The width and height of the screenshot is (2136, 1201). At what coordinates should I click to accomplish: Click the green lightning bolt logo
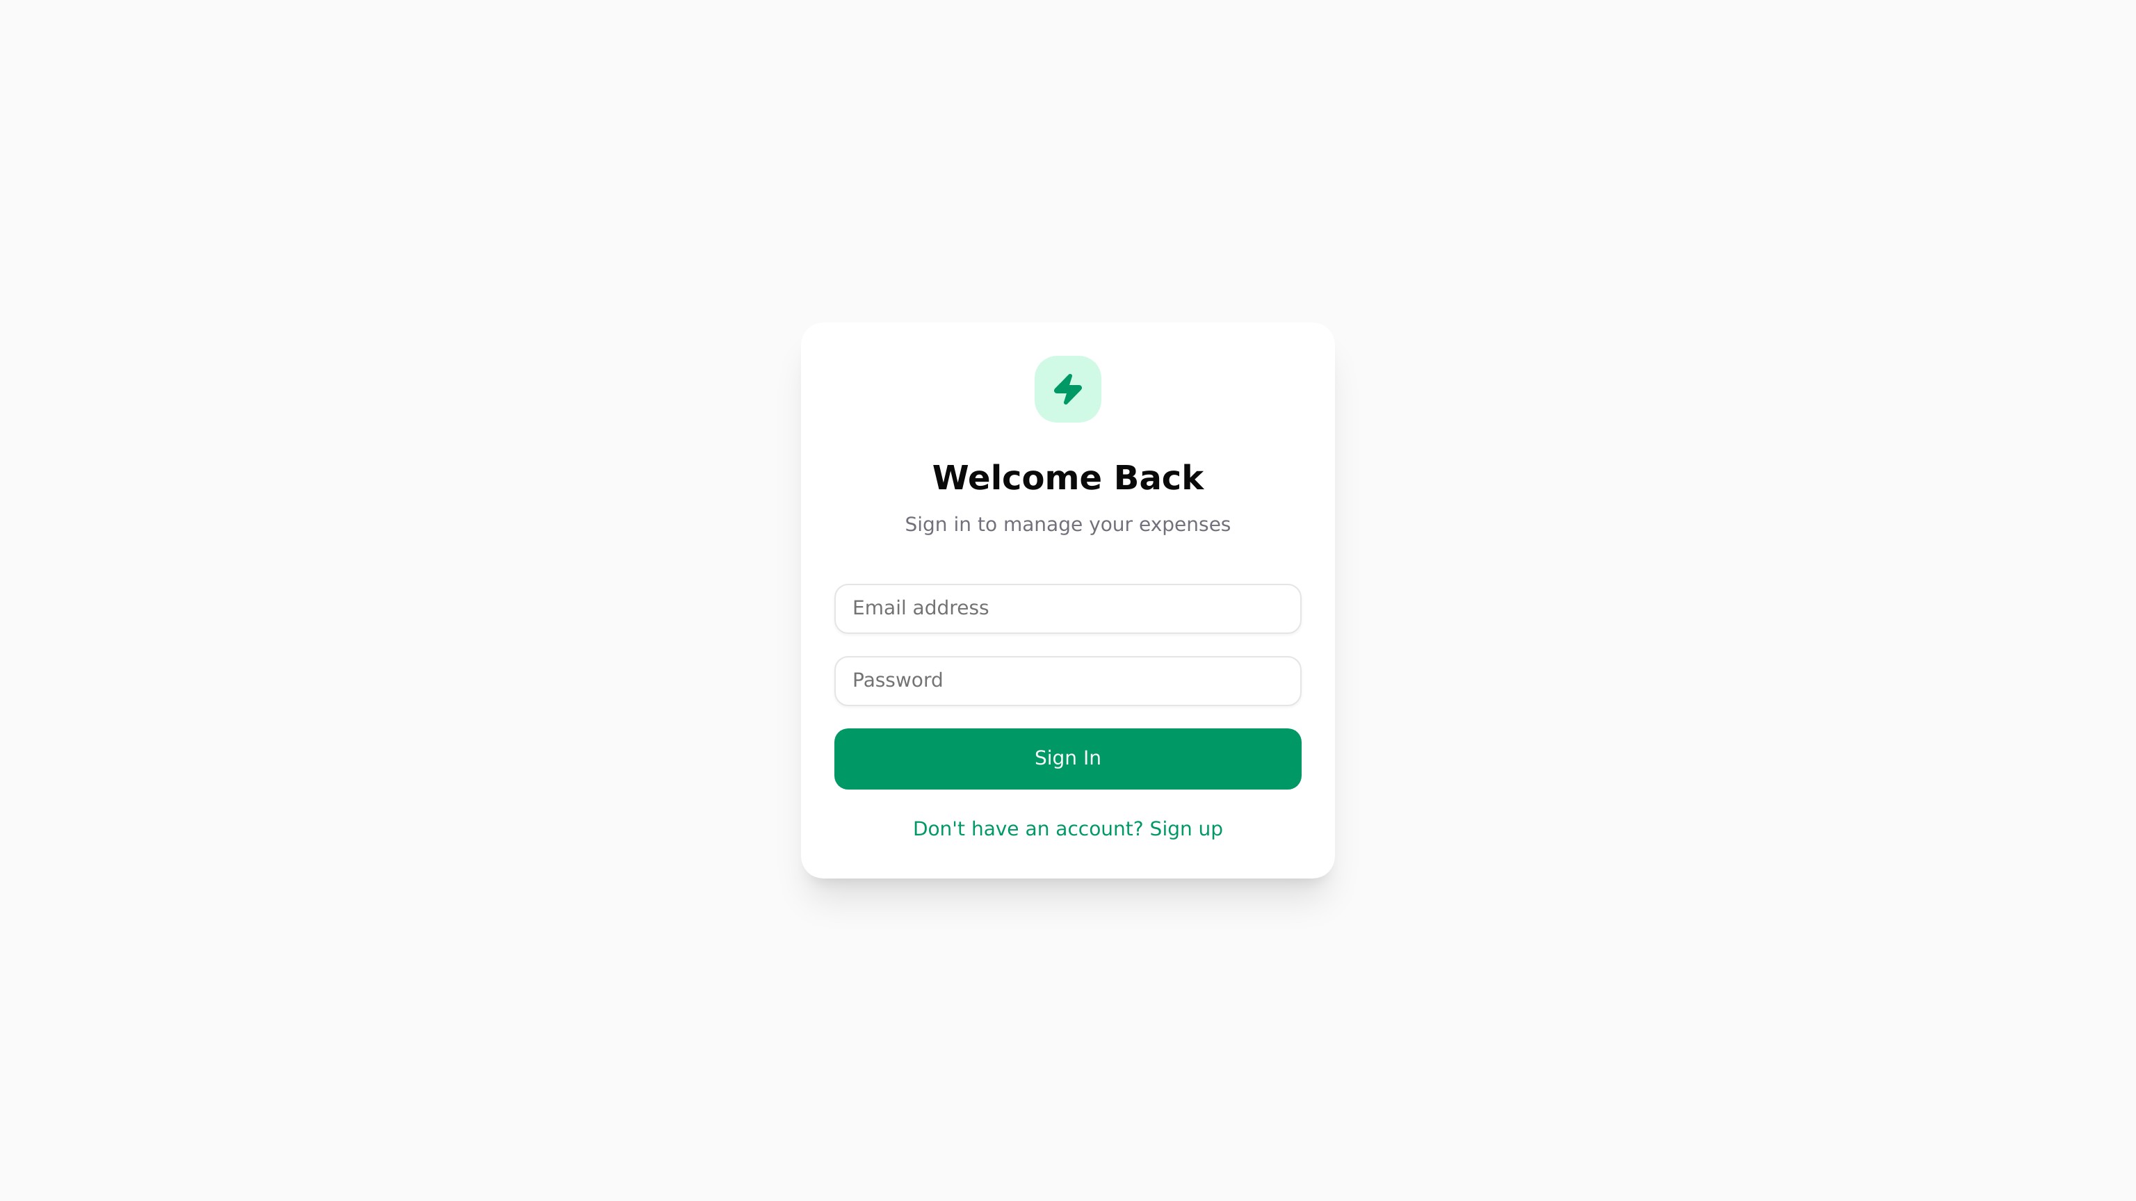[x=1067, y=389]
